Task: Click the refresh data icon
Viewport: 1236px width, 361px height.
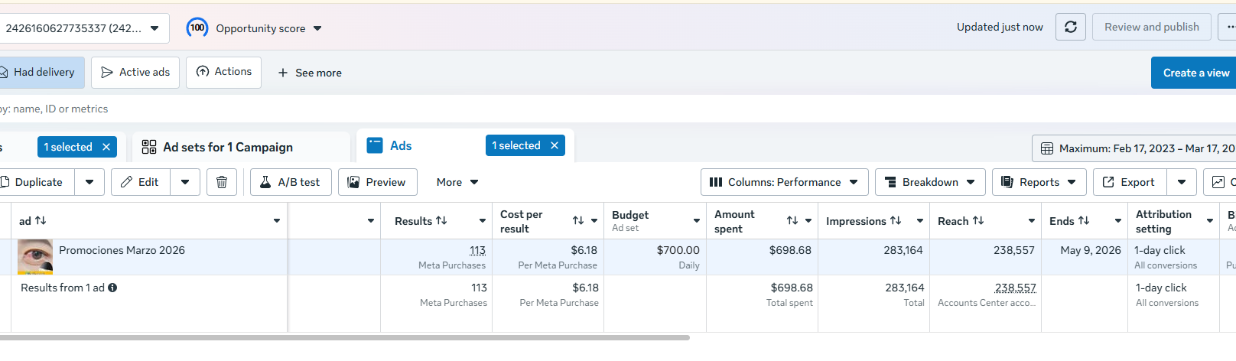Action: coord(1070,27)
